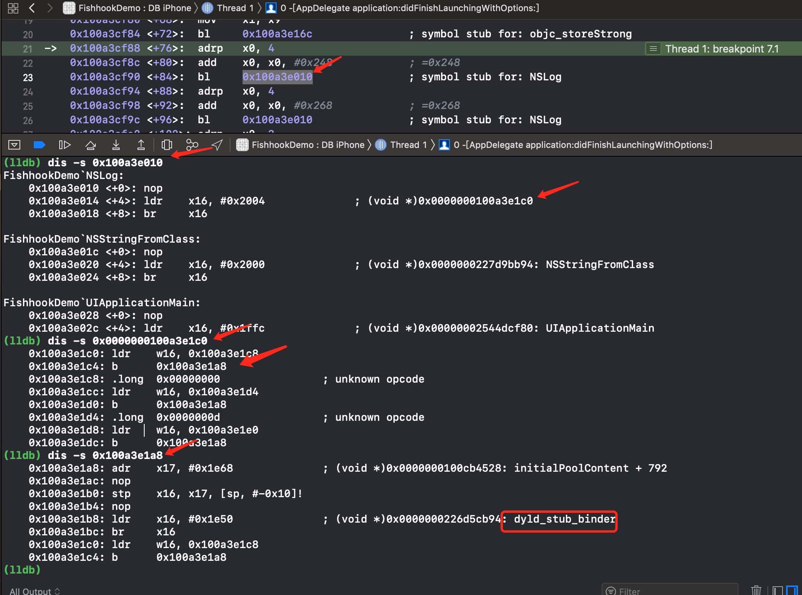
Task: Show only the variables view pane
Action: click(778, 590)
